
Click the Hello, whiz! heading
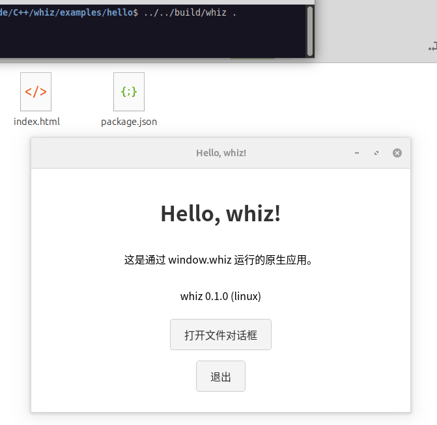tap(220, 213)
